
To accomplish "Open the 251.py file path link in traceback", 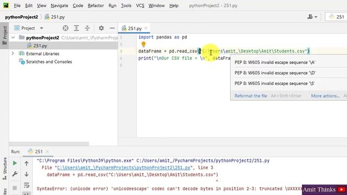I will click(x=124, y=167).
